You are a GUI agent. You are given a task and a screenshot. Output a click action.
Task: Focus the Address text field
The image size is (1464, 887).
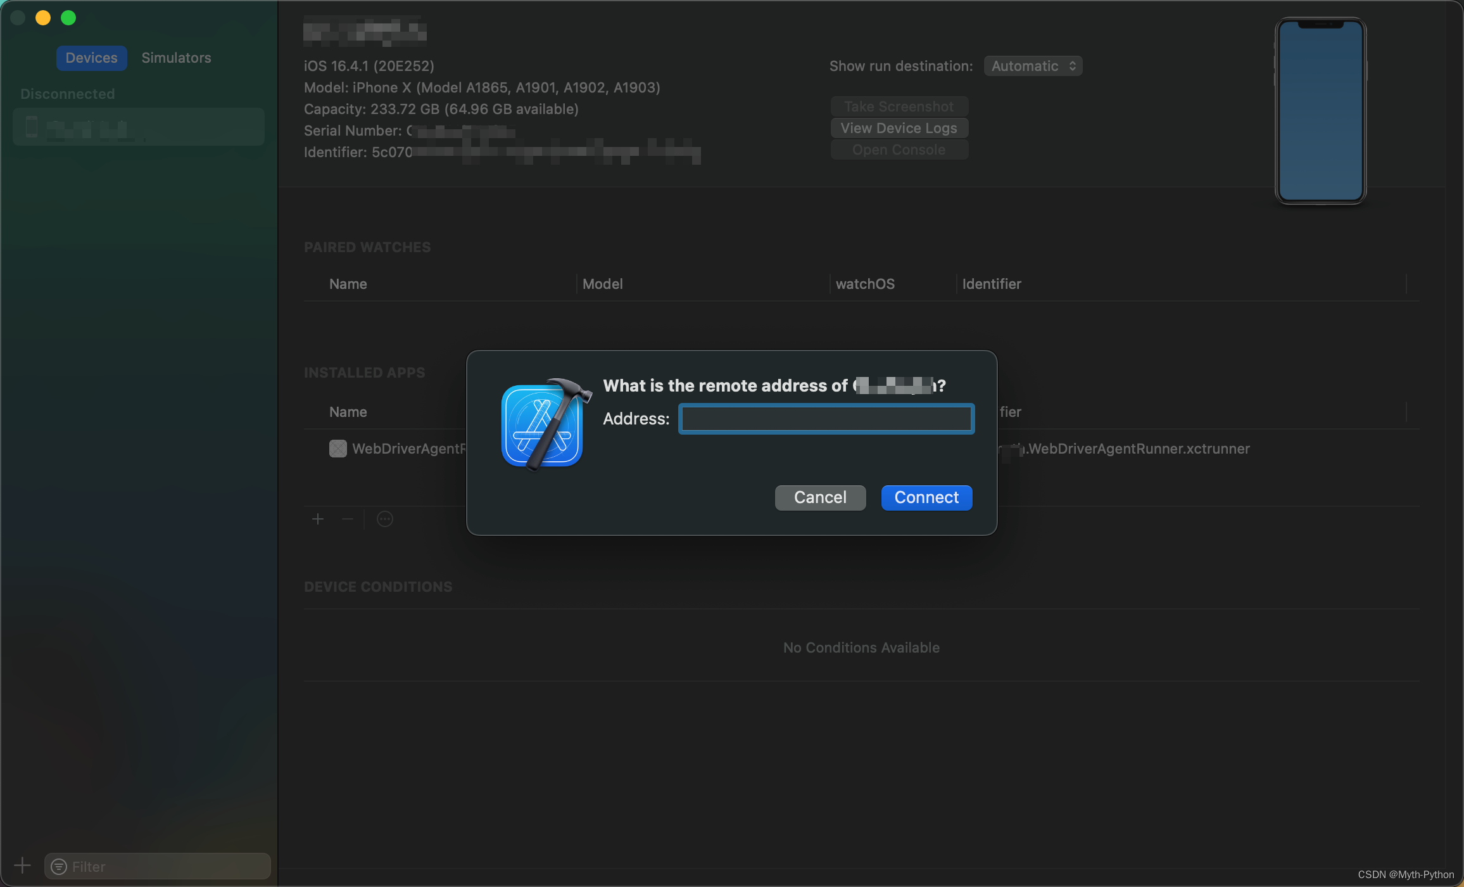click(826, 419)
